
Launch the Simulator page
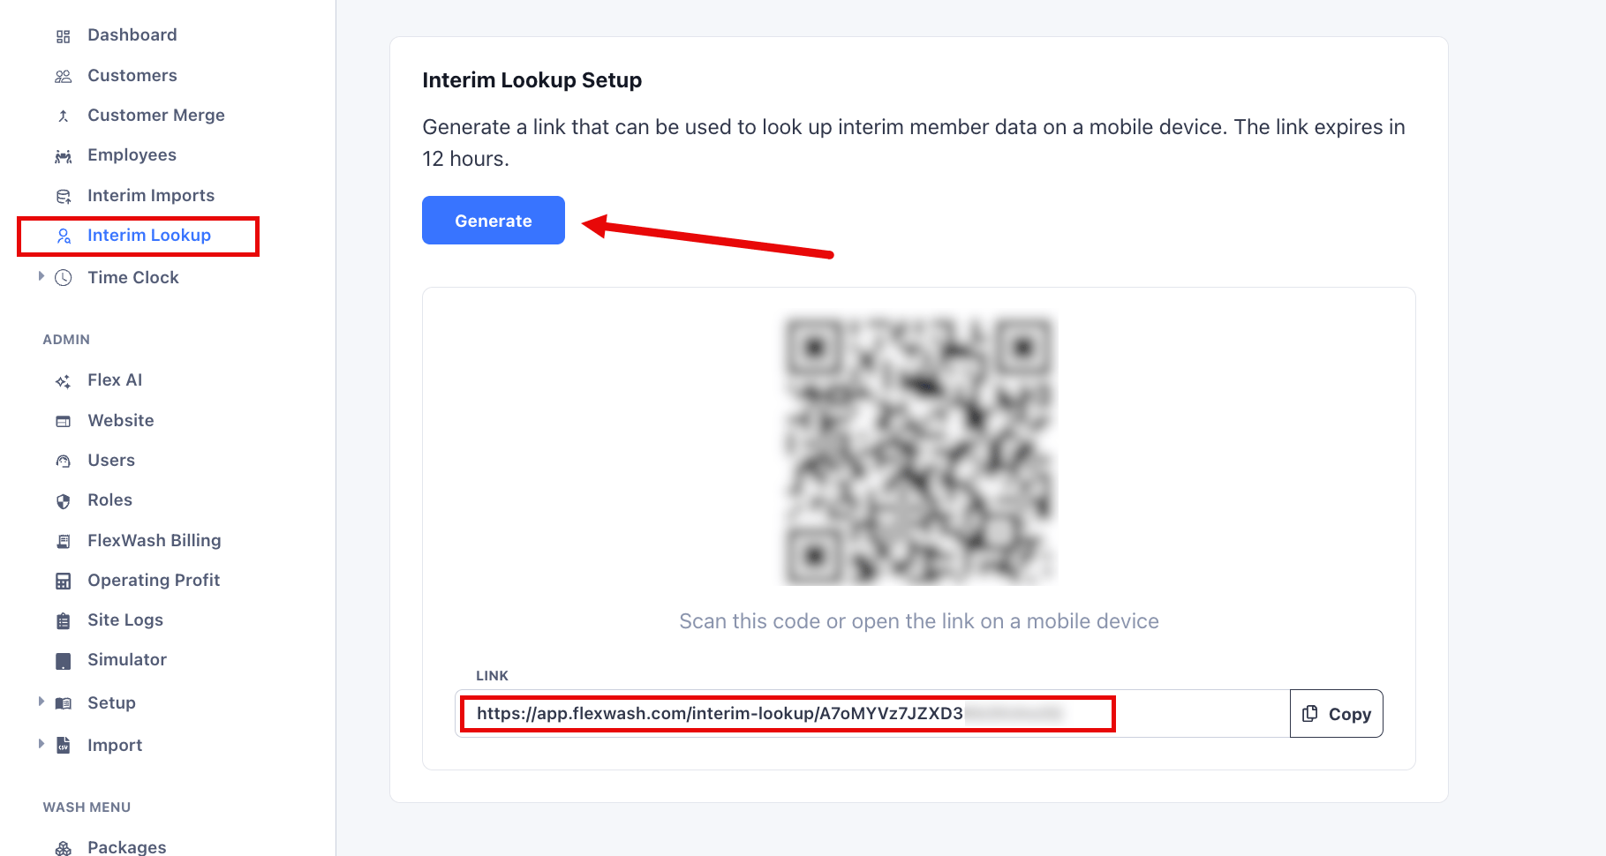127,660
